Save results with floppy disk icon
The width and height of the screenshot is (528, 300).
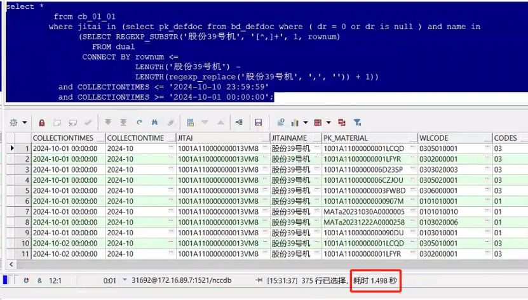258,122
